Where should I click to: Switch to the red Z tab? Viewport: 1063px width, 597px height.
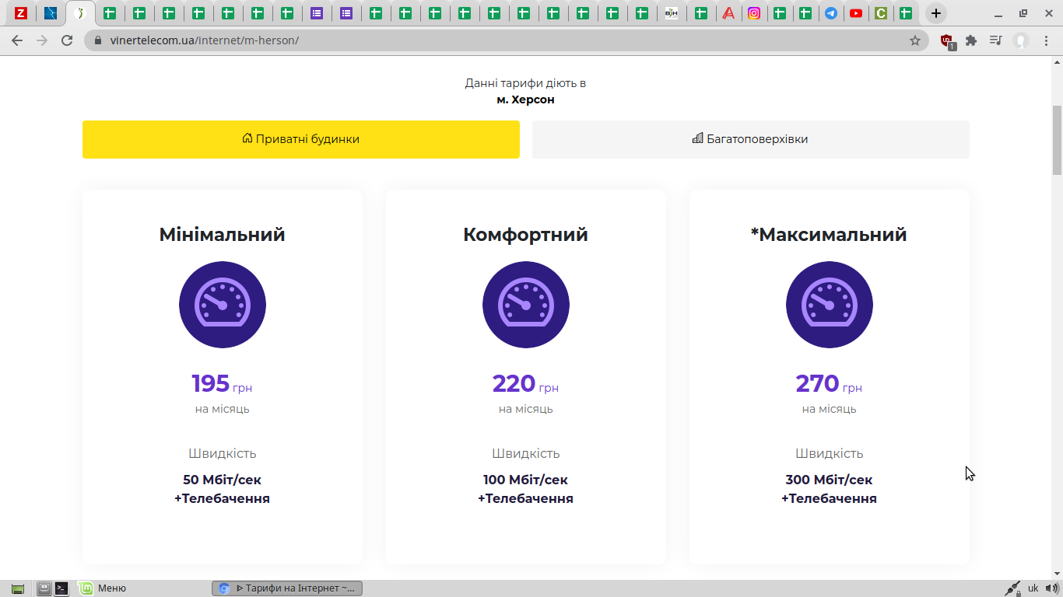pyautogui.click(x=21, y=13)
